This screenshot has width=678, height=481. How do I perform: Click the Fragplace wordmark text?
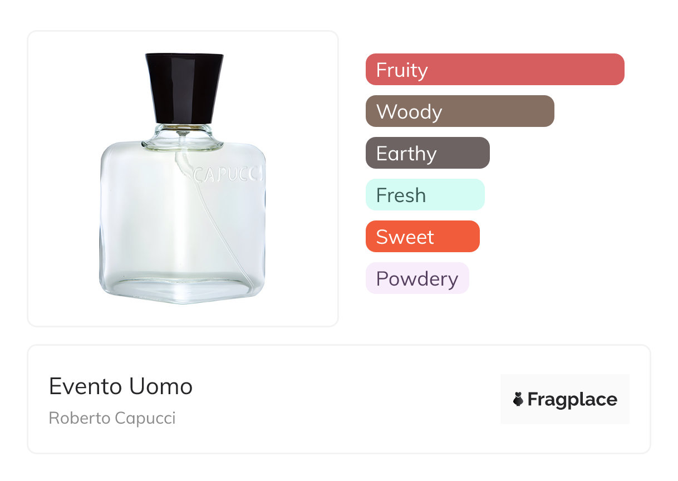(x=572, y=399)
